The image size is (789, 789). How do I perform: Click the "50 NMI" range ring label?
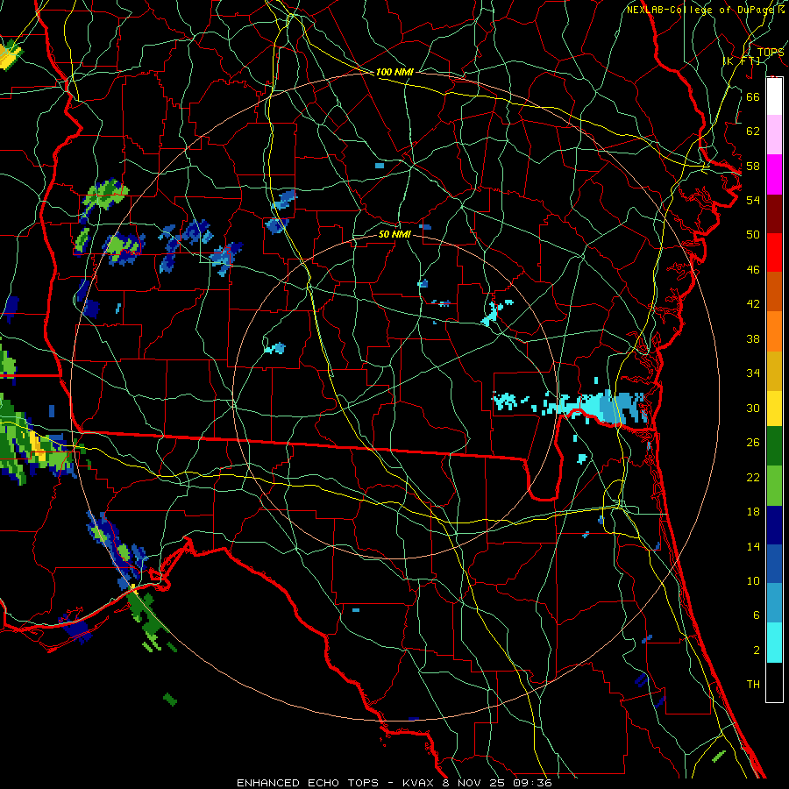point(394,234)
